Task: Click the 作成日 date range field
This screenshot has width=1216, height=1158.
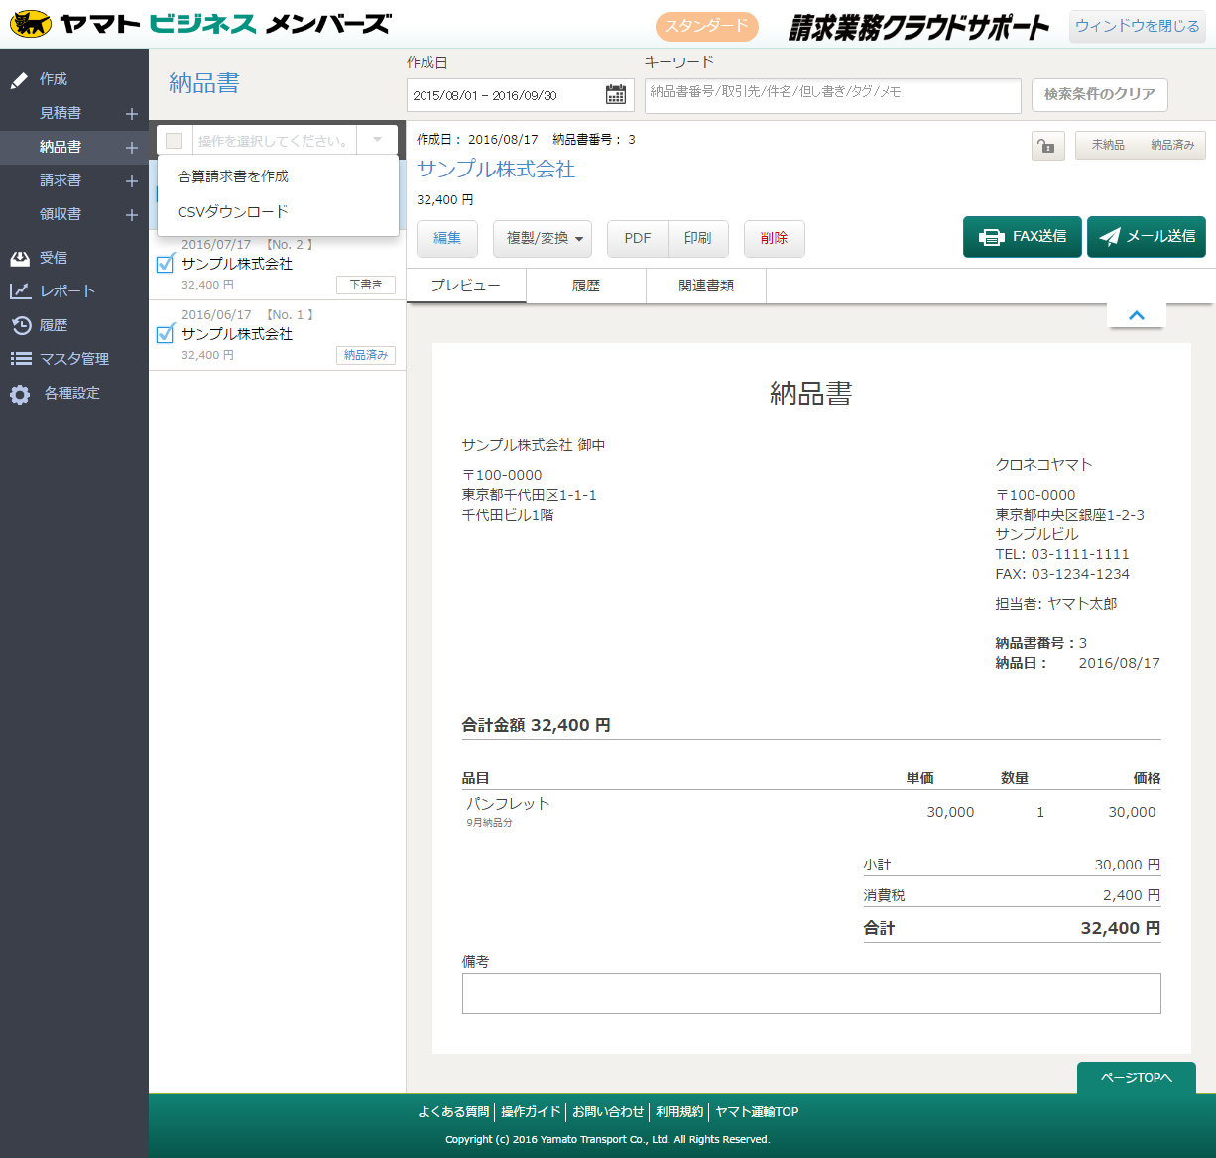Action: [x=521, y=95]
